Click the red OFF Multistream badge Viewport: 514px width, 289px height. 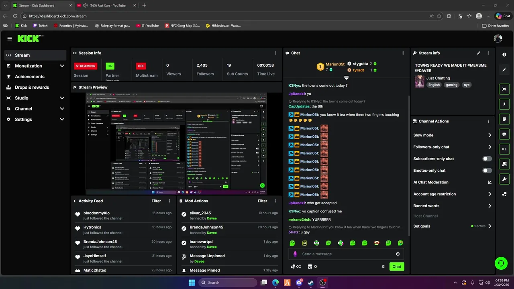141,66
